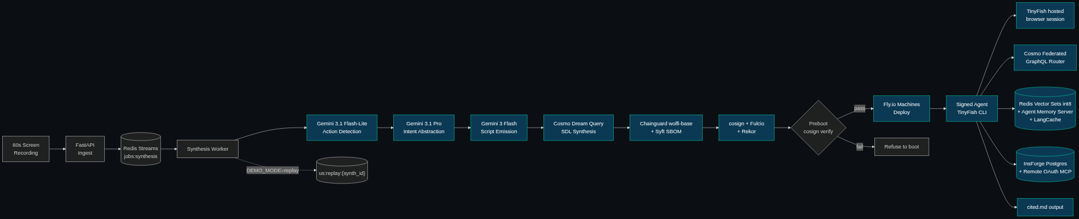This screenshot has height=219, width=1079.
Task: Select the DEMO_MODE=replay edge label
Action: pyautogui.click(x=273, y=170)
